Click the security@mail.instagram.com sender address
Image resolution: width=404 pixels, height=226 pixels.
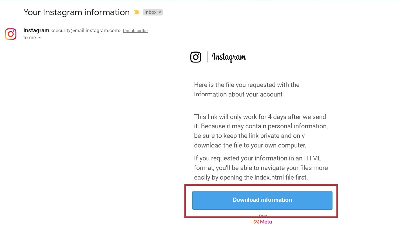[x=86, y=31]
